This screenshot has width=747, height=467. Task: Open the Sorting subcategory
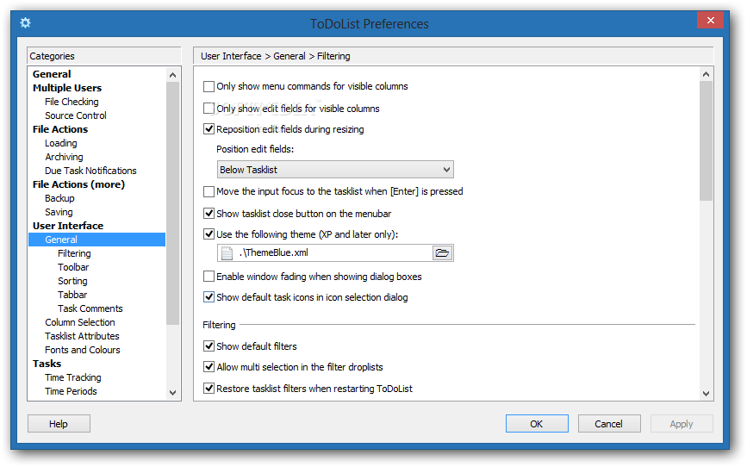click(x=72, y=282)
